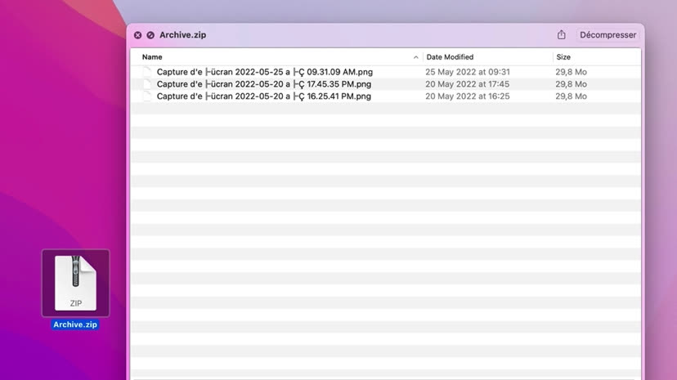Click the file icon of the 09.31.09 AM.png row

[147, 72]
